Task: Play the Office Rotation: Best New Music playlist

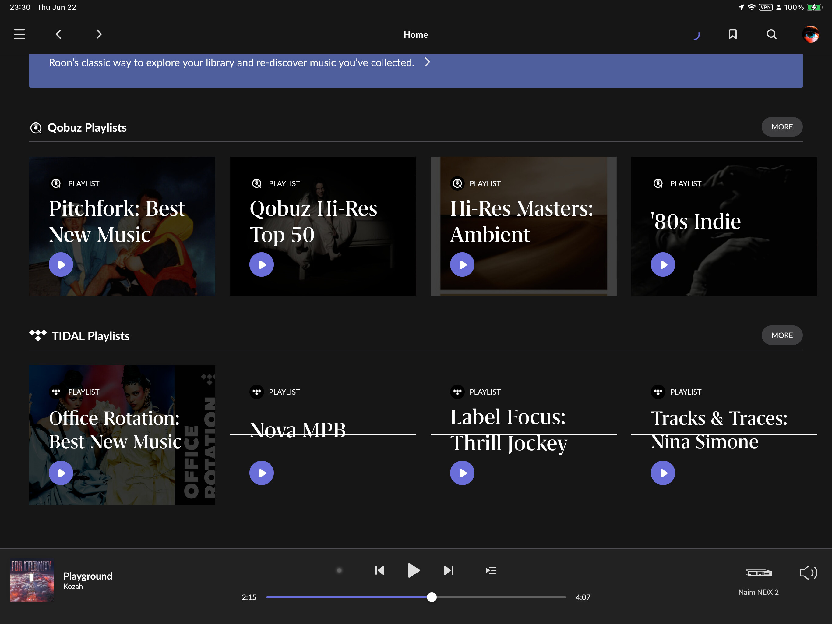Action: pyautogui.click(x=61, y=473)
